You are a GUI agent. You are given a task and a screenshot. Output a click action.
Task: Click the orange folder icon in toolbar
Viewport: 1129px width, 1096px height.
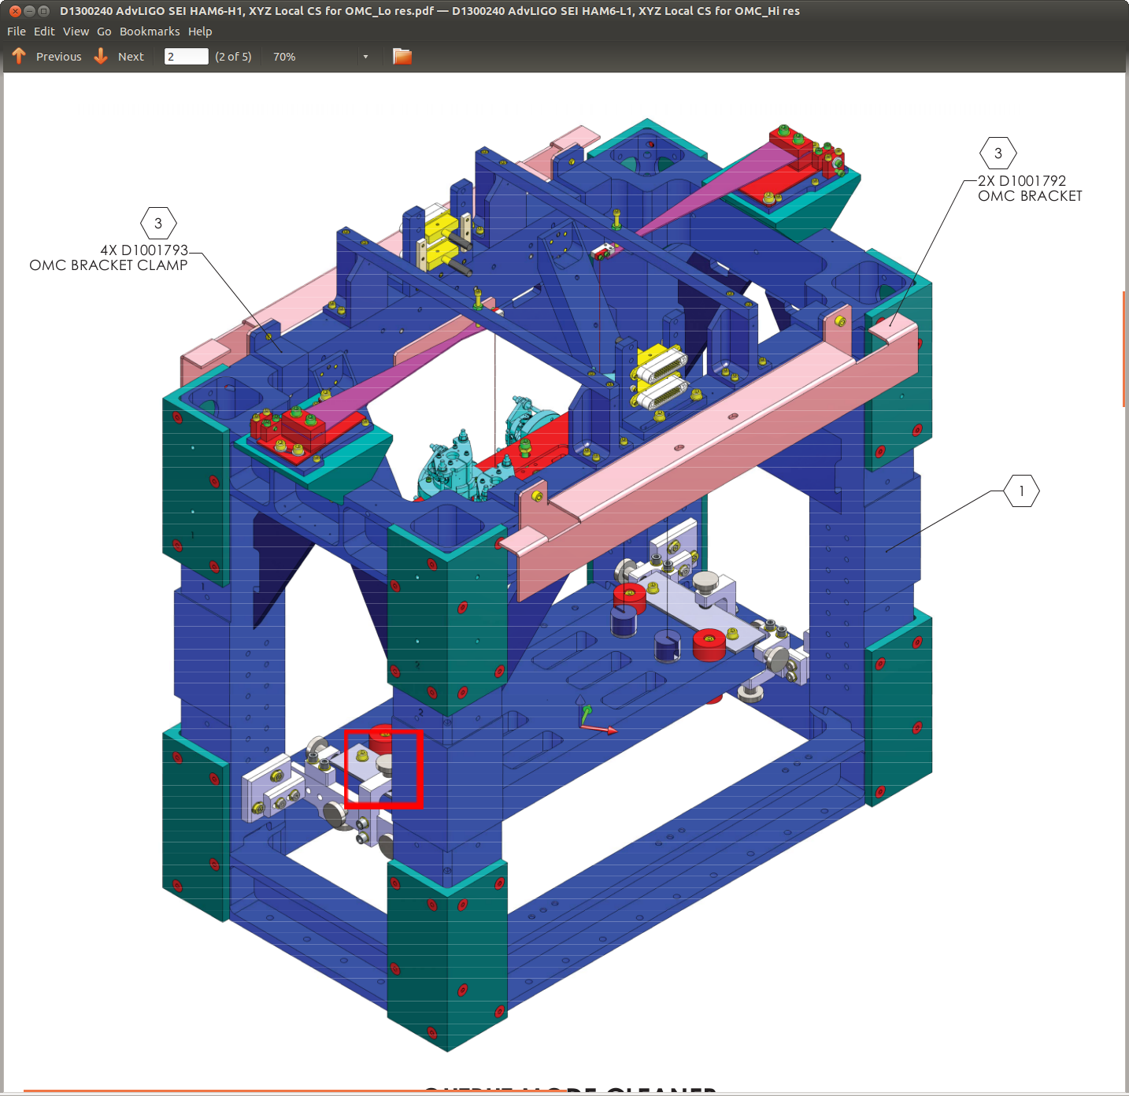tap(402, 56)
